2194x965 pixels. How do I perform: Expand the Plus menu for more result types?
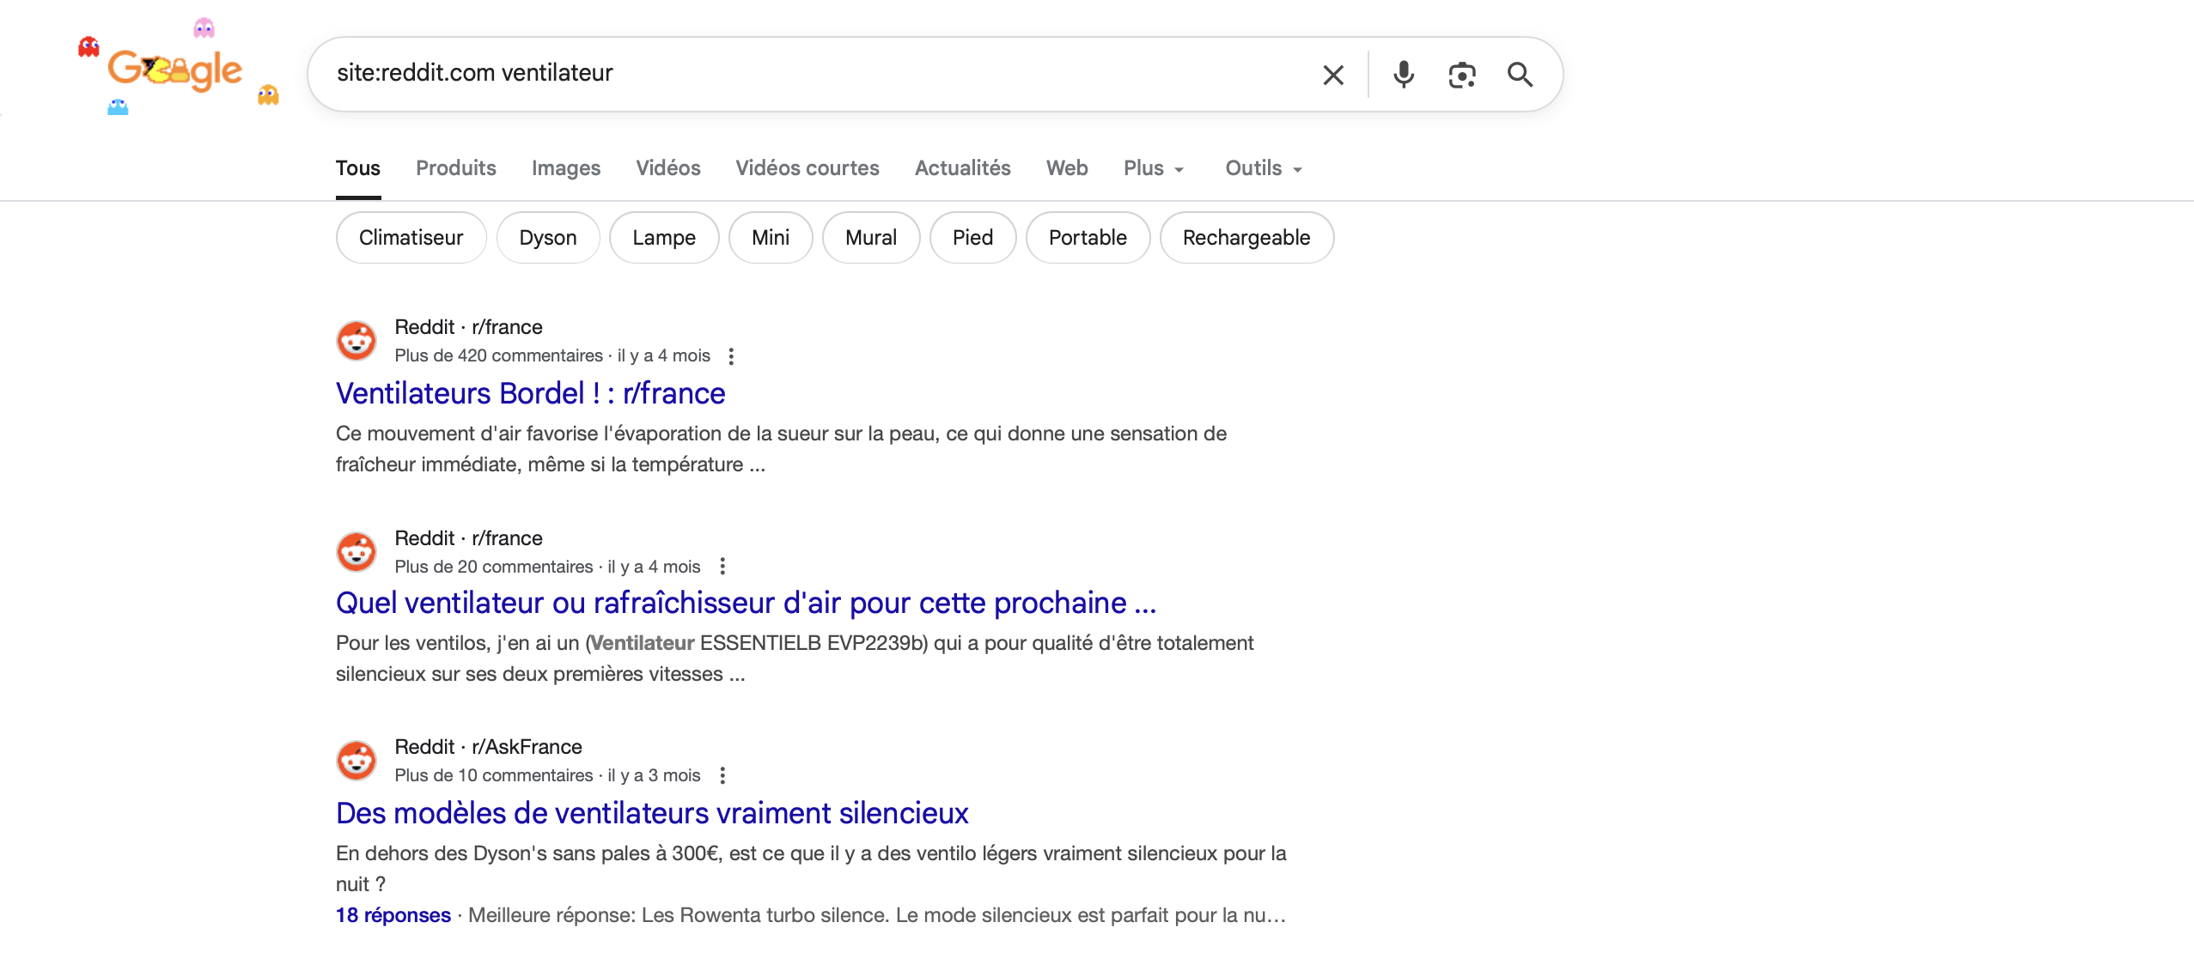1153,168
